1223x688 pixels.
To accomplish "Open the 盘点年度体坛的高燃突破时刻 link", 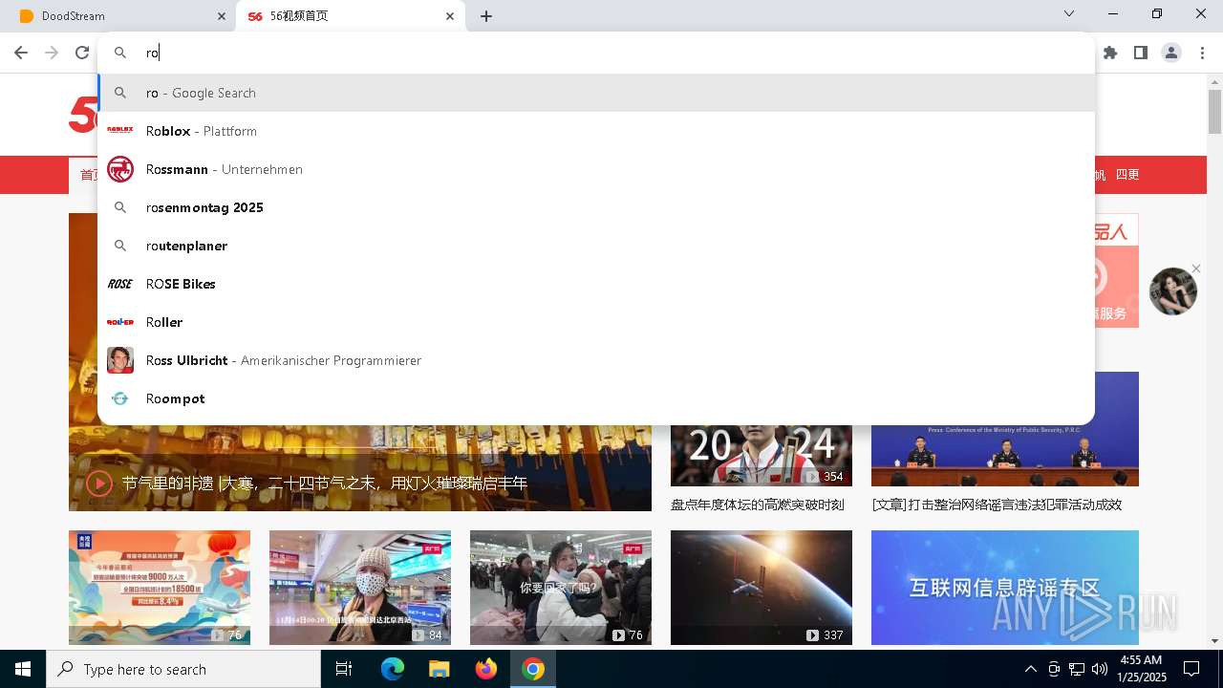I will 758,505.
